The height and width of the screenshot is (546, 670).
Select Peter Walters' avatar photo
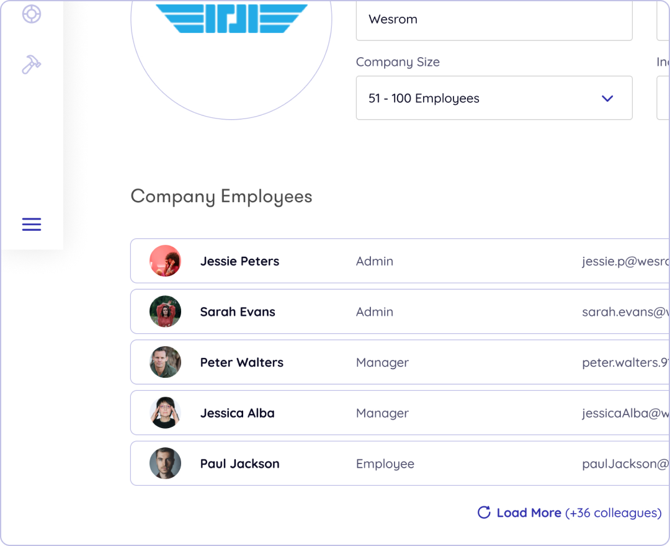click(x=166, y=362)
